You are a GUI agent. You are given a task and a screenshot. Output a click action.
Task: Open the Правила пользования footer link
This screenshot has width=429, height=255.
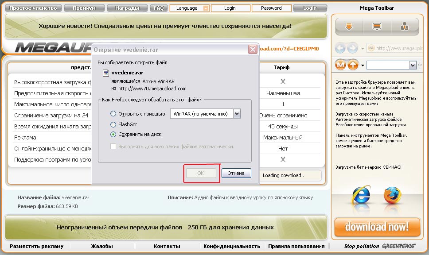[x=296, y=246]
